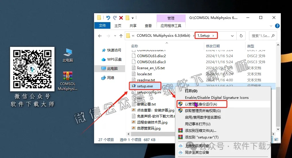Click COMSOL Multiphysics 6.3(64bit) breadcrumb
Viewport: 292px width, 158px height.
[163, 36]
